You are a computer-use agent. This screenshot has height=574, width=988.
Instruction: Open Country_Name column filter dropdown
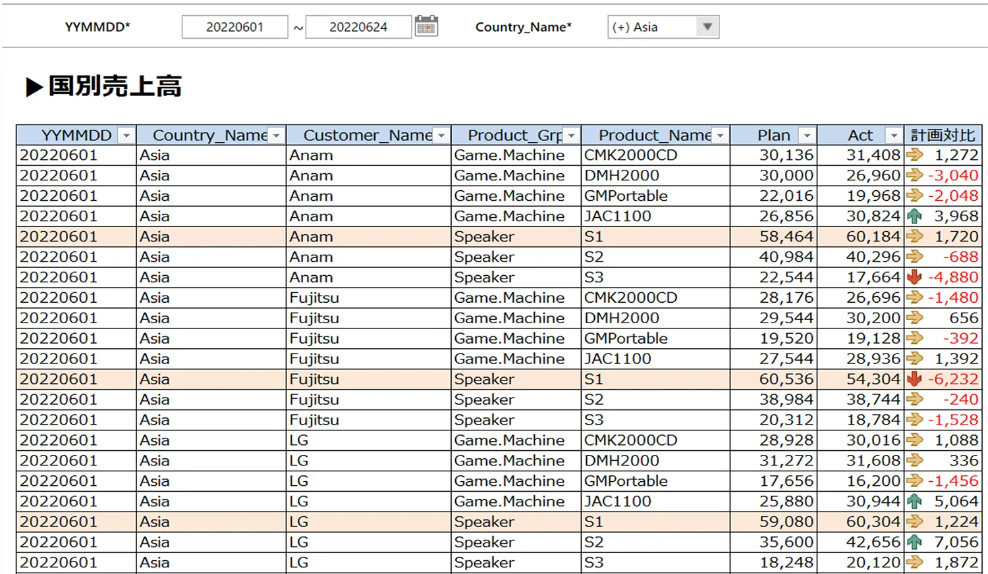pyautogui.click(x=277, y=136)
